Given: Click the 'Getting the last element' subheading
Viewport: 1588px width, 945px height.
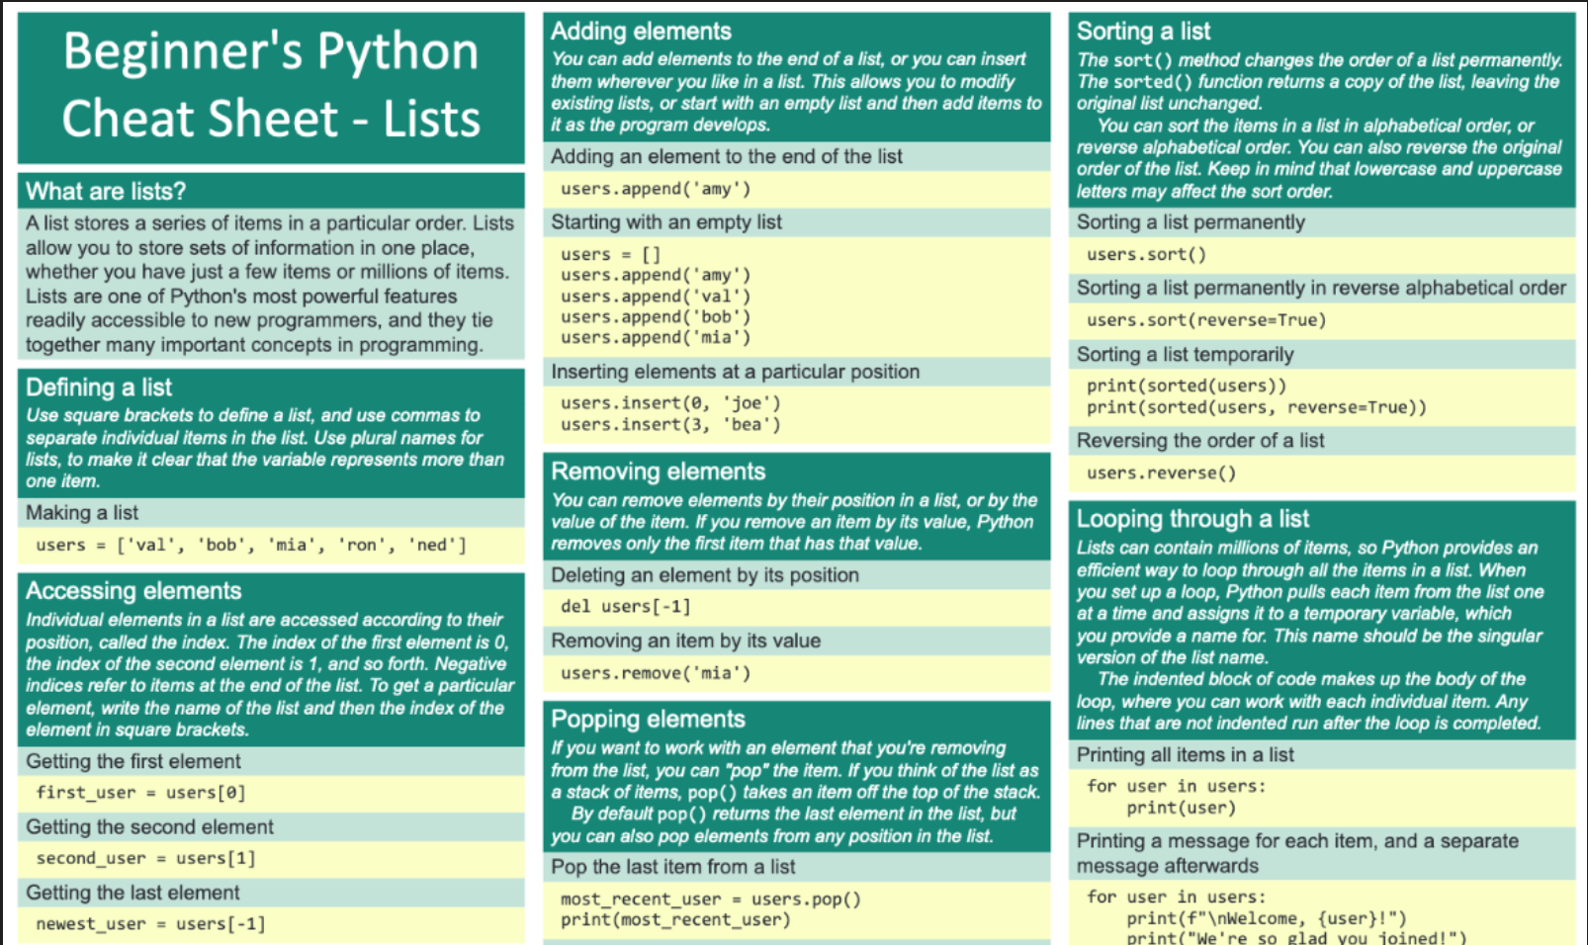Looking at the screenshot, I should 132,893.
